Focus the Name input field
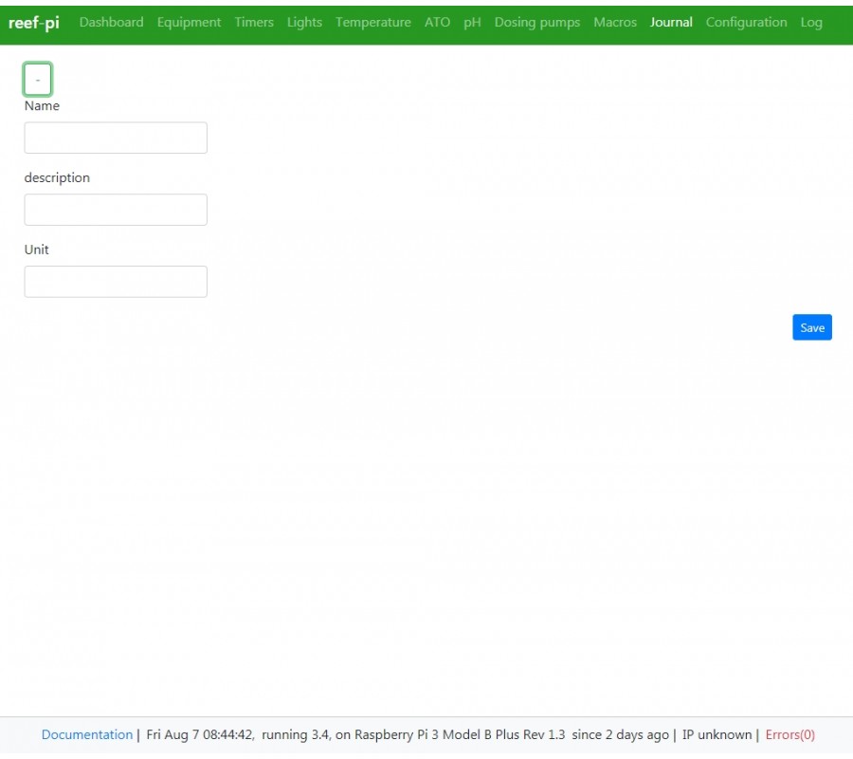 [x=116, y=138]
